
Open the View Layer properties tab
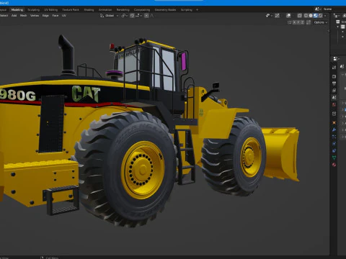(x=334, y=91)
